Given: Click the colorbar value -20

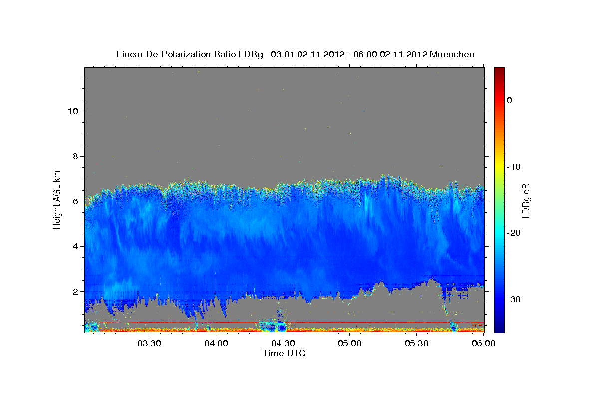Looking at the screenshot, I should 514,233.
